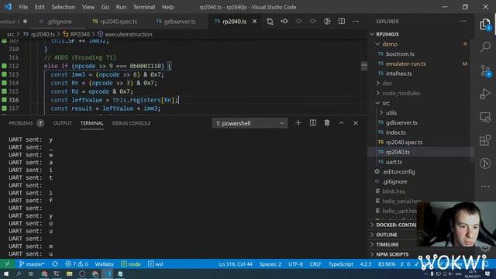The image size is (496, 279).
Task: Open index.ts in the explorer
Action: pos(395,133)
